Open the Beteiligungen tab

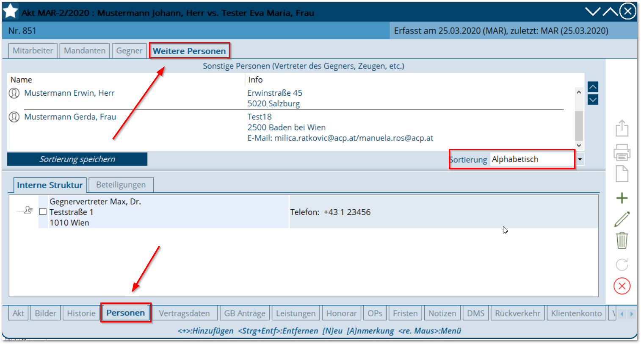(121, 185)
